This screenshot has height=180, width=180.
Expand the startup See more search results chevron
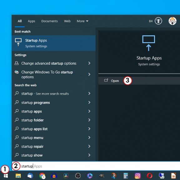pyautogui.click(x=89, y=93)
